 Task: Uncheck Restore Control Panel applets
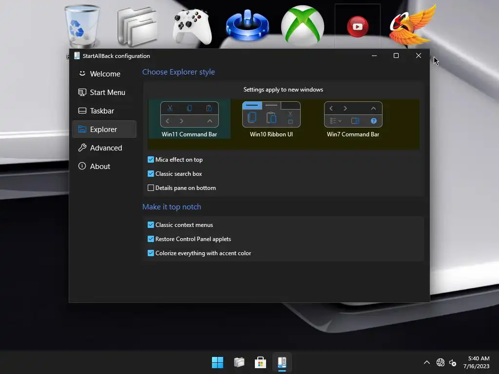click(151, 239)
